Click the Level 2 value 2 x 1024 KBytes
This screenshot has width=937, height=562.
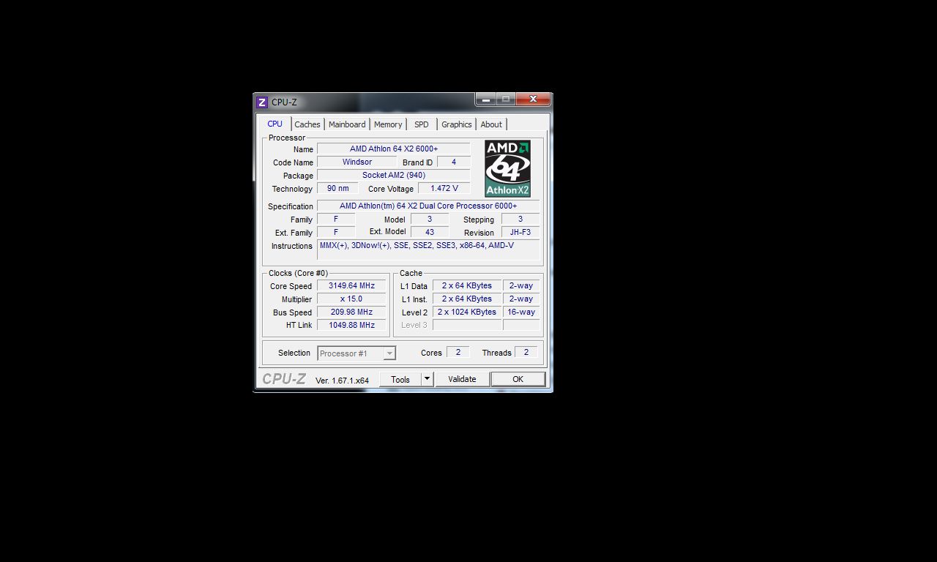pos(467,312)
